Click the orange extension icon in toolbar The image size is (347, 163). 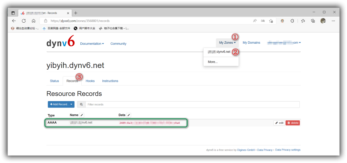(x=282, y=21)
